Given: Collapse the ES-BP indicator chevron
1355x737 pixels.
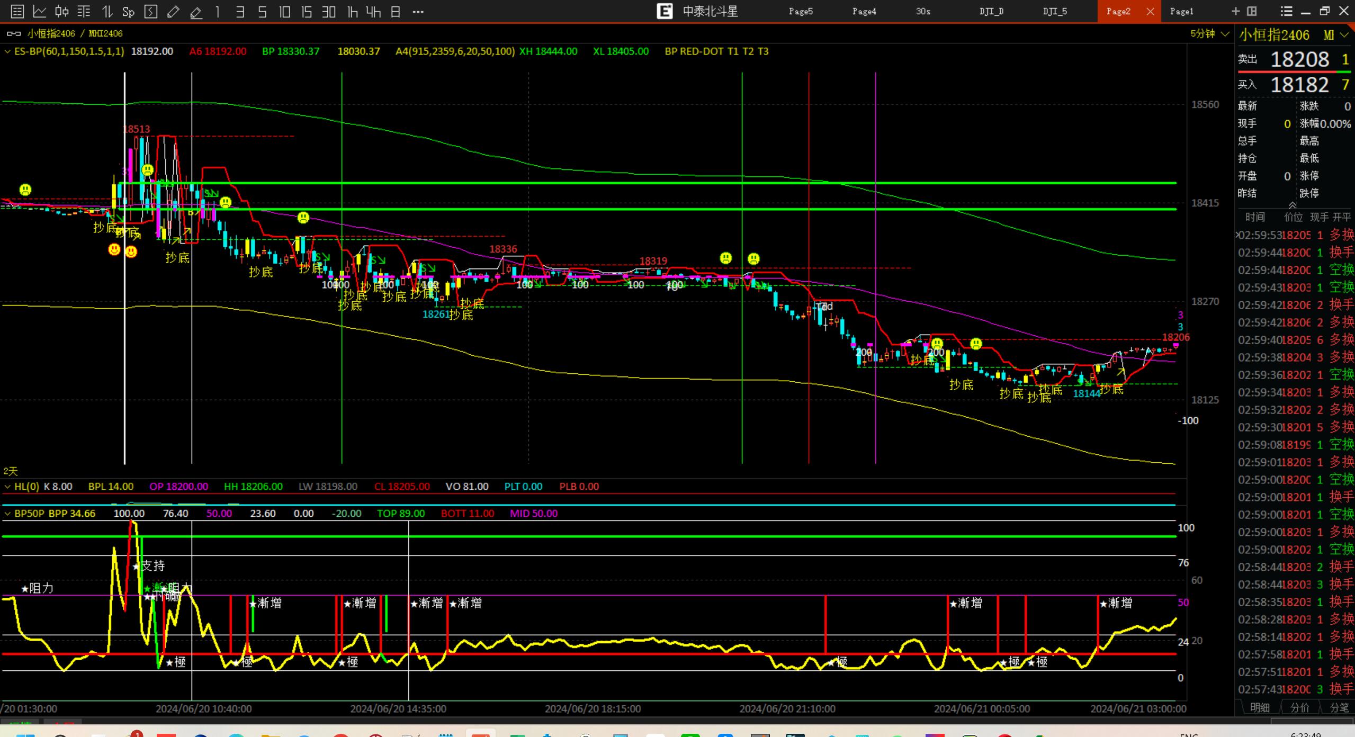Looking at the screenshot, I should point(7,51).
